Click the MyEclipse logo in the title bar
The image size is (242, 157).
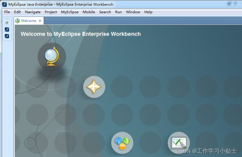point(4,4)
